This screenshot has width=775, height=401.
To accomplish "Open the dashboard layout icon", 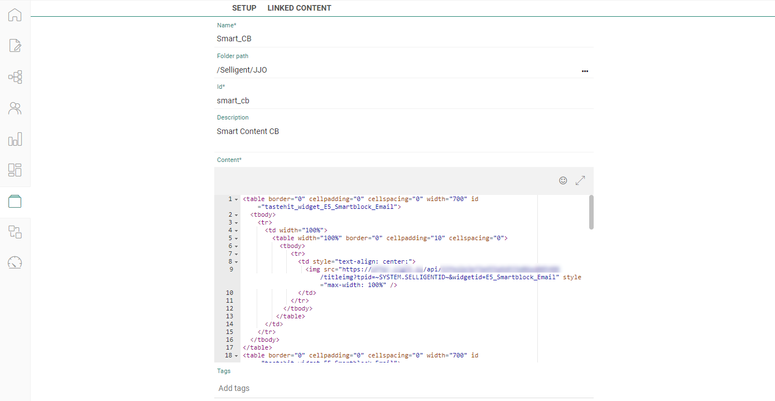I will pyautogui.click(x=15, y=170).
